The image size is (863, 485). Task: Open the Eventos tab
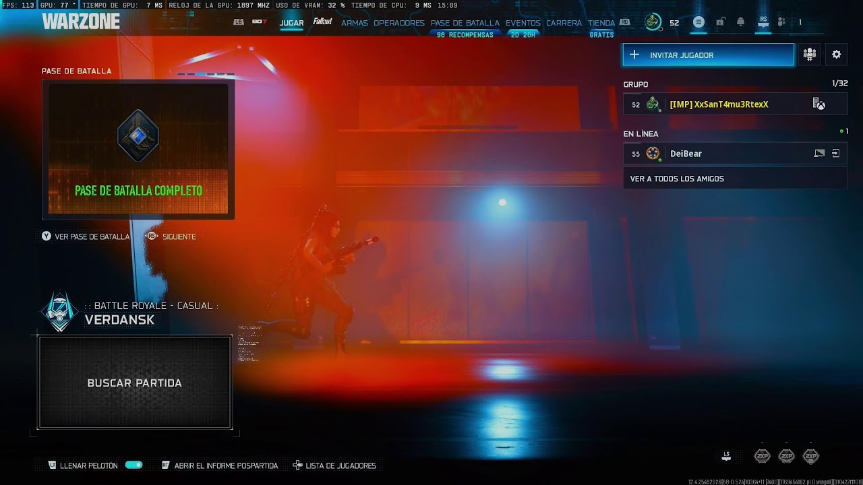tap(523, 23)
